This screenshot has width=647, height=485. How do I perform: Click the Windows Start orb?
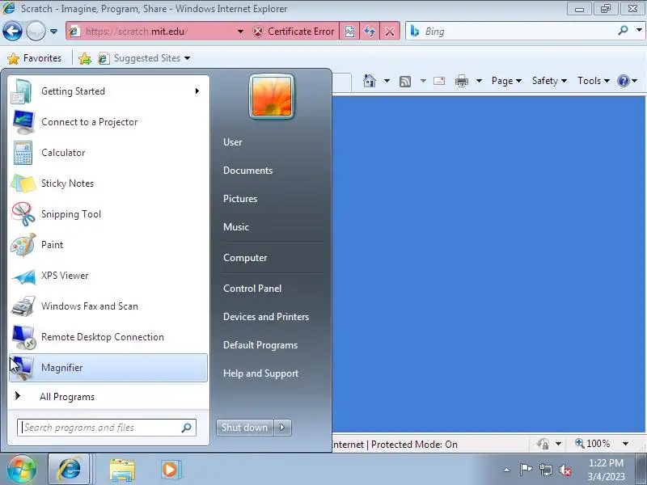(22, 470)
